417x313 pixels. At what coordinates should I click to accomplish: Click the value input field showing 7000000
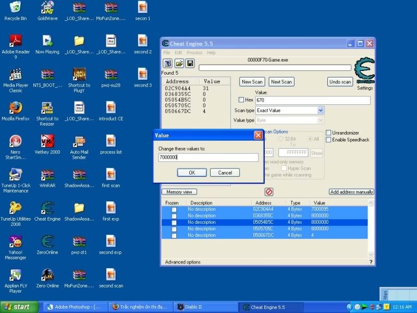coord(208,158)
